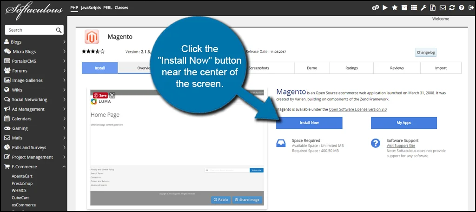
Task: Click the Space Required tray icon
Action: tap(281, 143)
